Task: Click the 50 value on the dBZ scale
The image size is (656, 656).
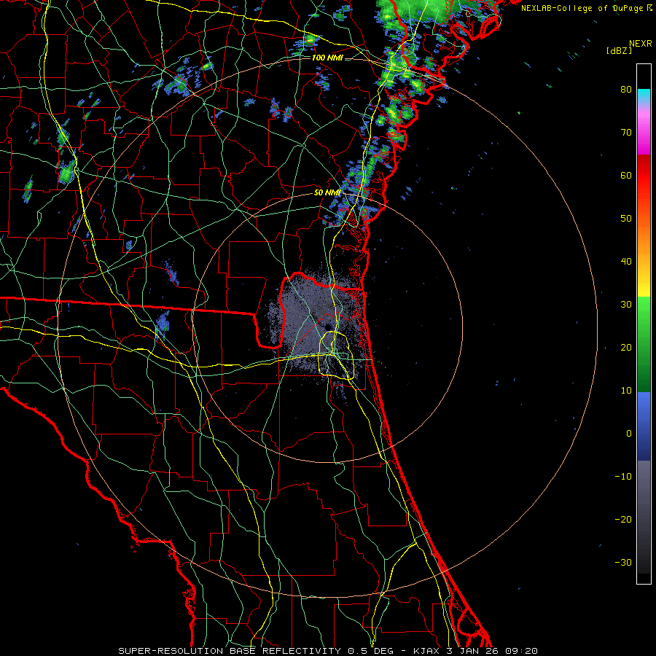Action: [x=626, y=219]
